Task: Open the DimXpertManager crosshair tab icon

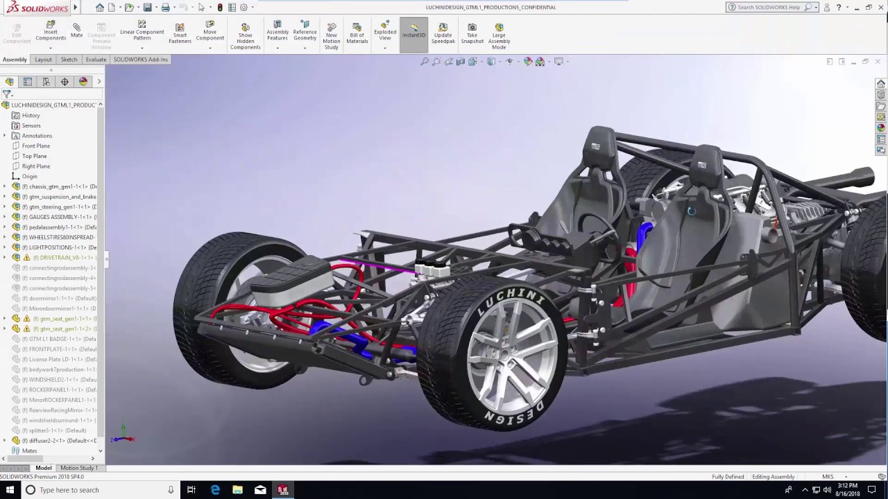Action: coord(65,82)
